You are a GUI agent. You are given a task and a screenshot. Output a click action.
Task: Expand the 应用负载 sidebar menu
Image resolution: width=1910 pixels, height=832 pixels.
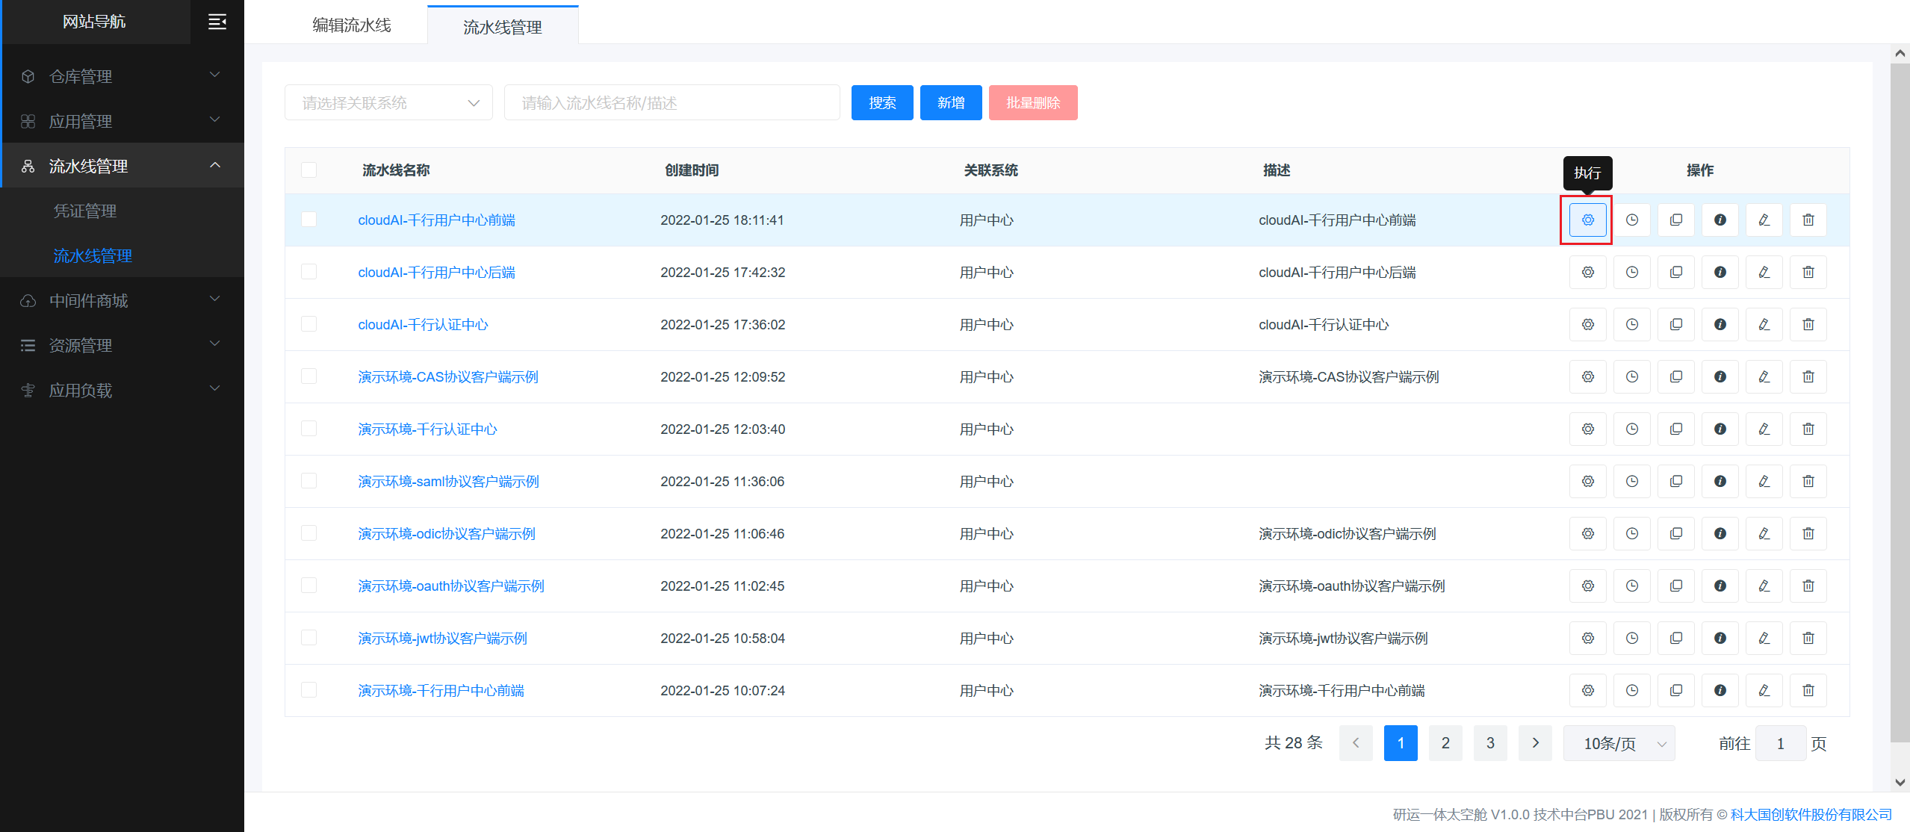(123, 390)
